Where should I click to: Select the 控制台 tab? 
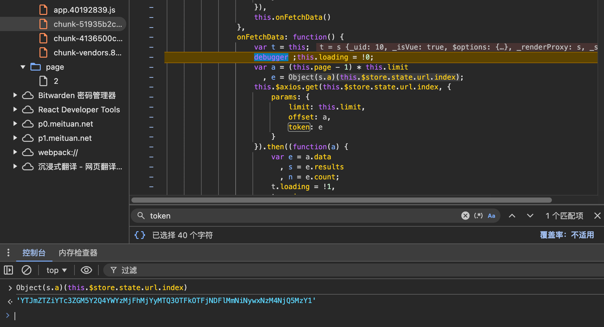click(34, 253)
